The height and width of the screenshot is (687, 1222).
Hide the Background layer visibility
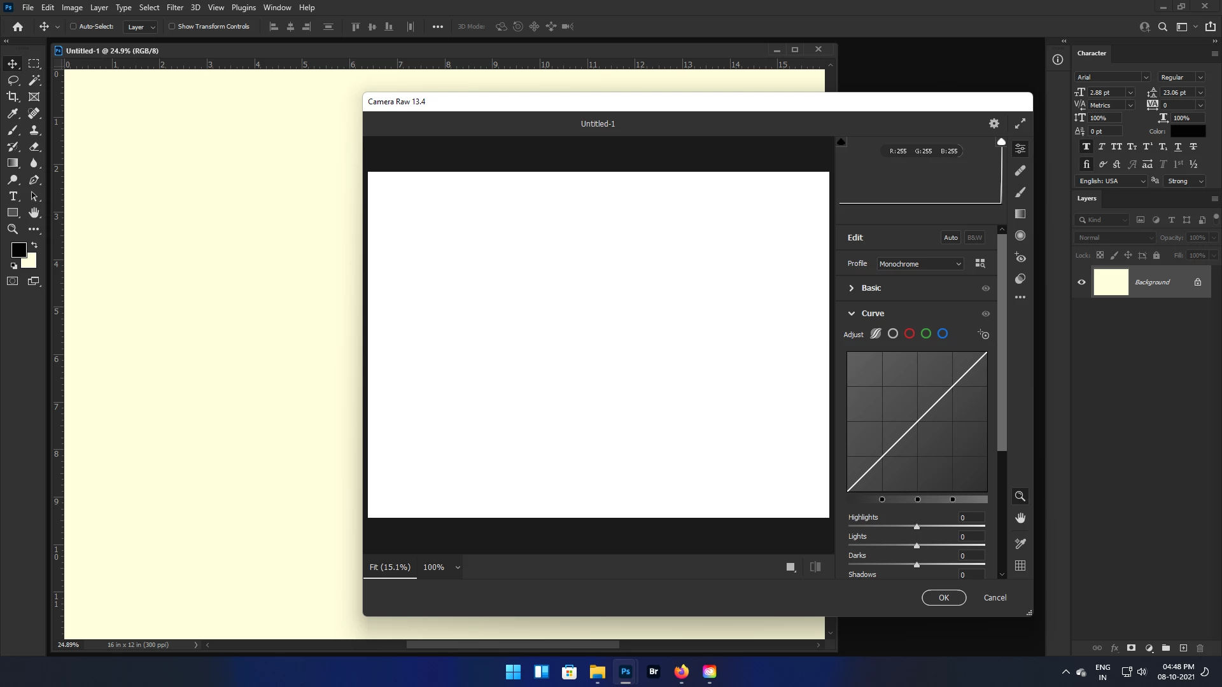[x=1081, y=282]
